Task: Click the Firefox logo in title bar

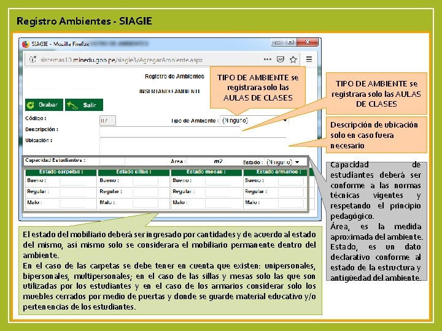Action: pos(26,44)
